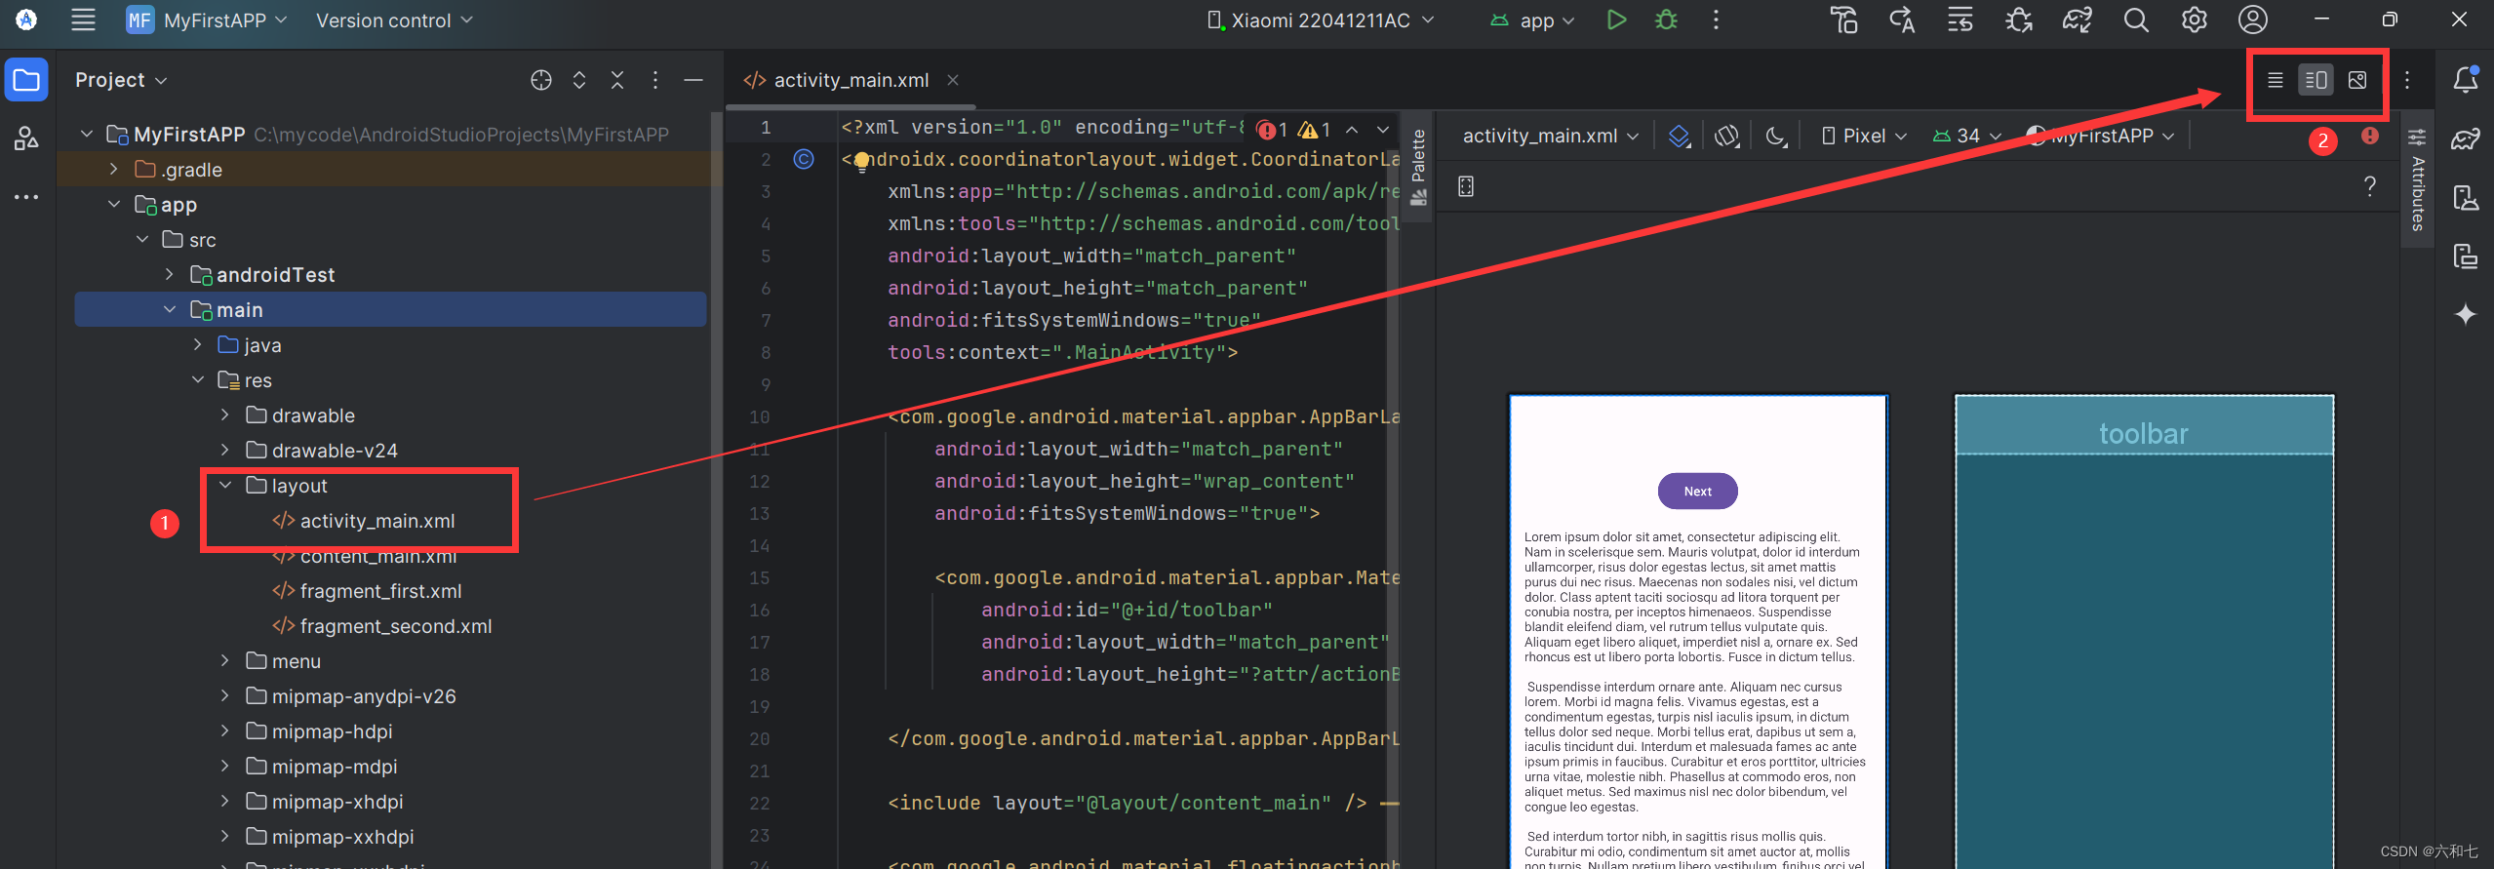This screenshot has height=869, width=2494.
Task: Choose the Pixel preview device dropdown
Action: tap(1864, 137)
